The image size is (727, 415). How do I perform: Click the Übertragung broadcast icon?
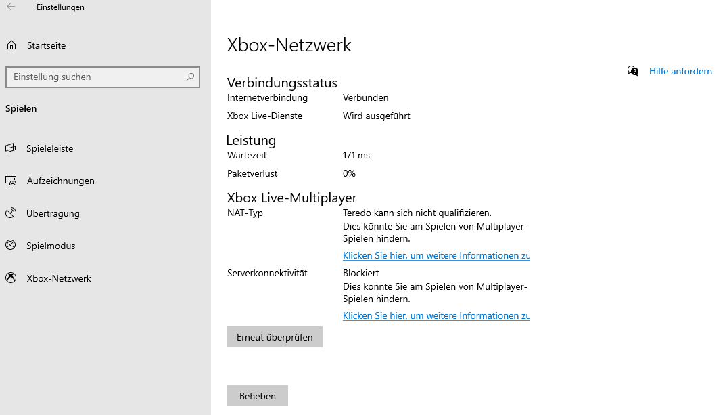point(11,213)
